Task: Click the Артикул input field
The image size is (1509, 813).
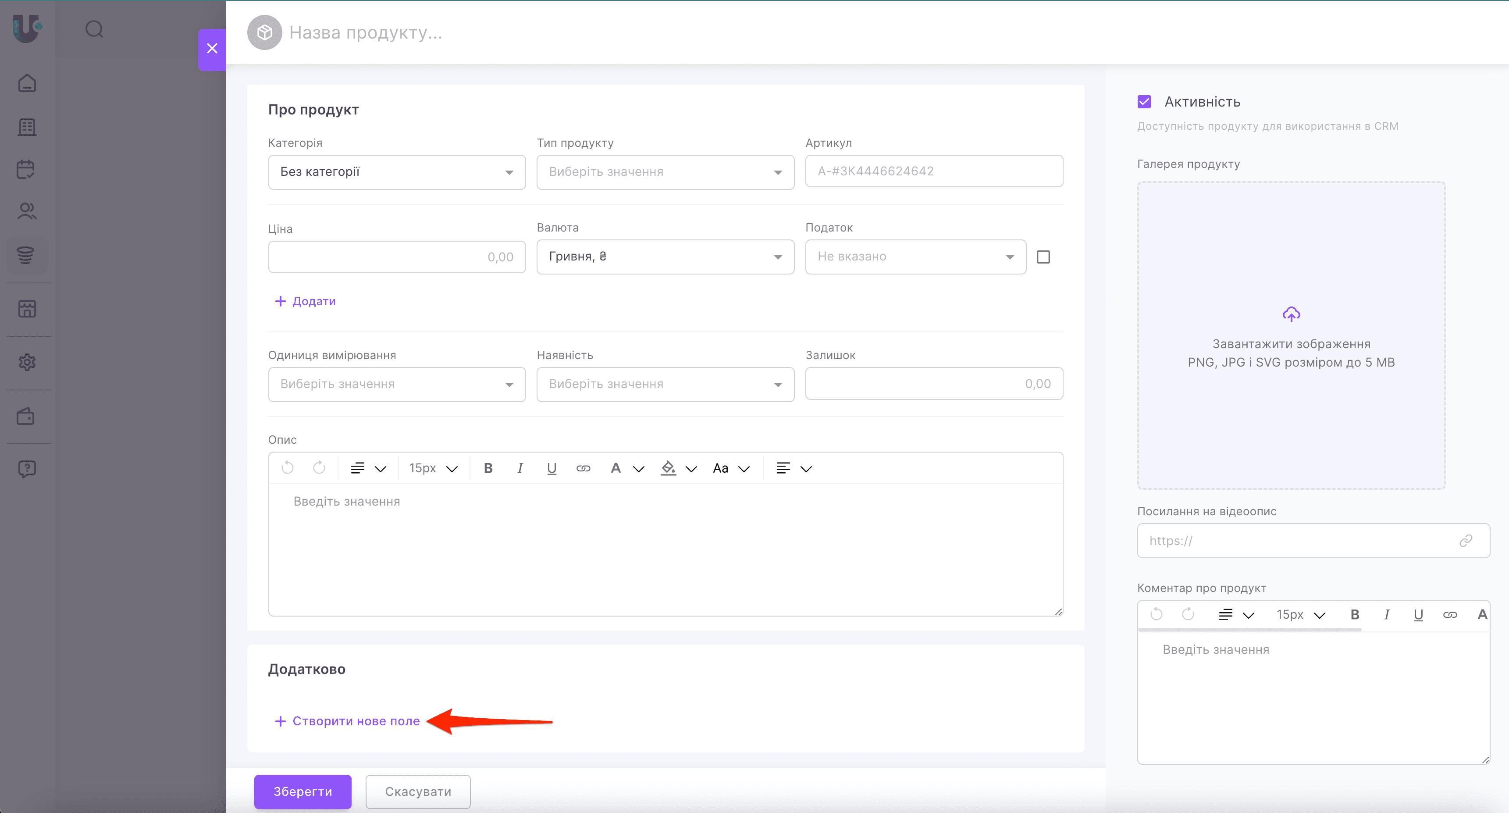Action: coord(934,171)
